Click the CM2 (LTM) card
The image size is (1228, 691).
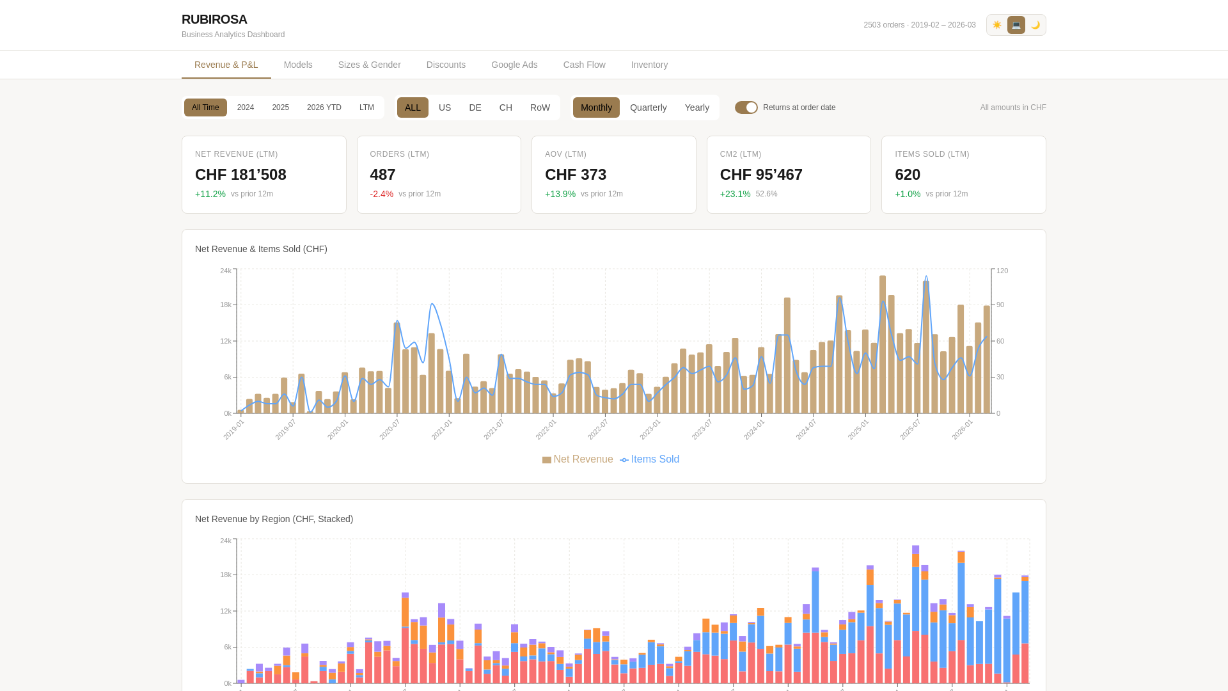(x=789, y=175)
